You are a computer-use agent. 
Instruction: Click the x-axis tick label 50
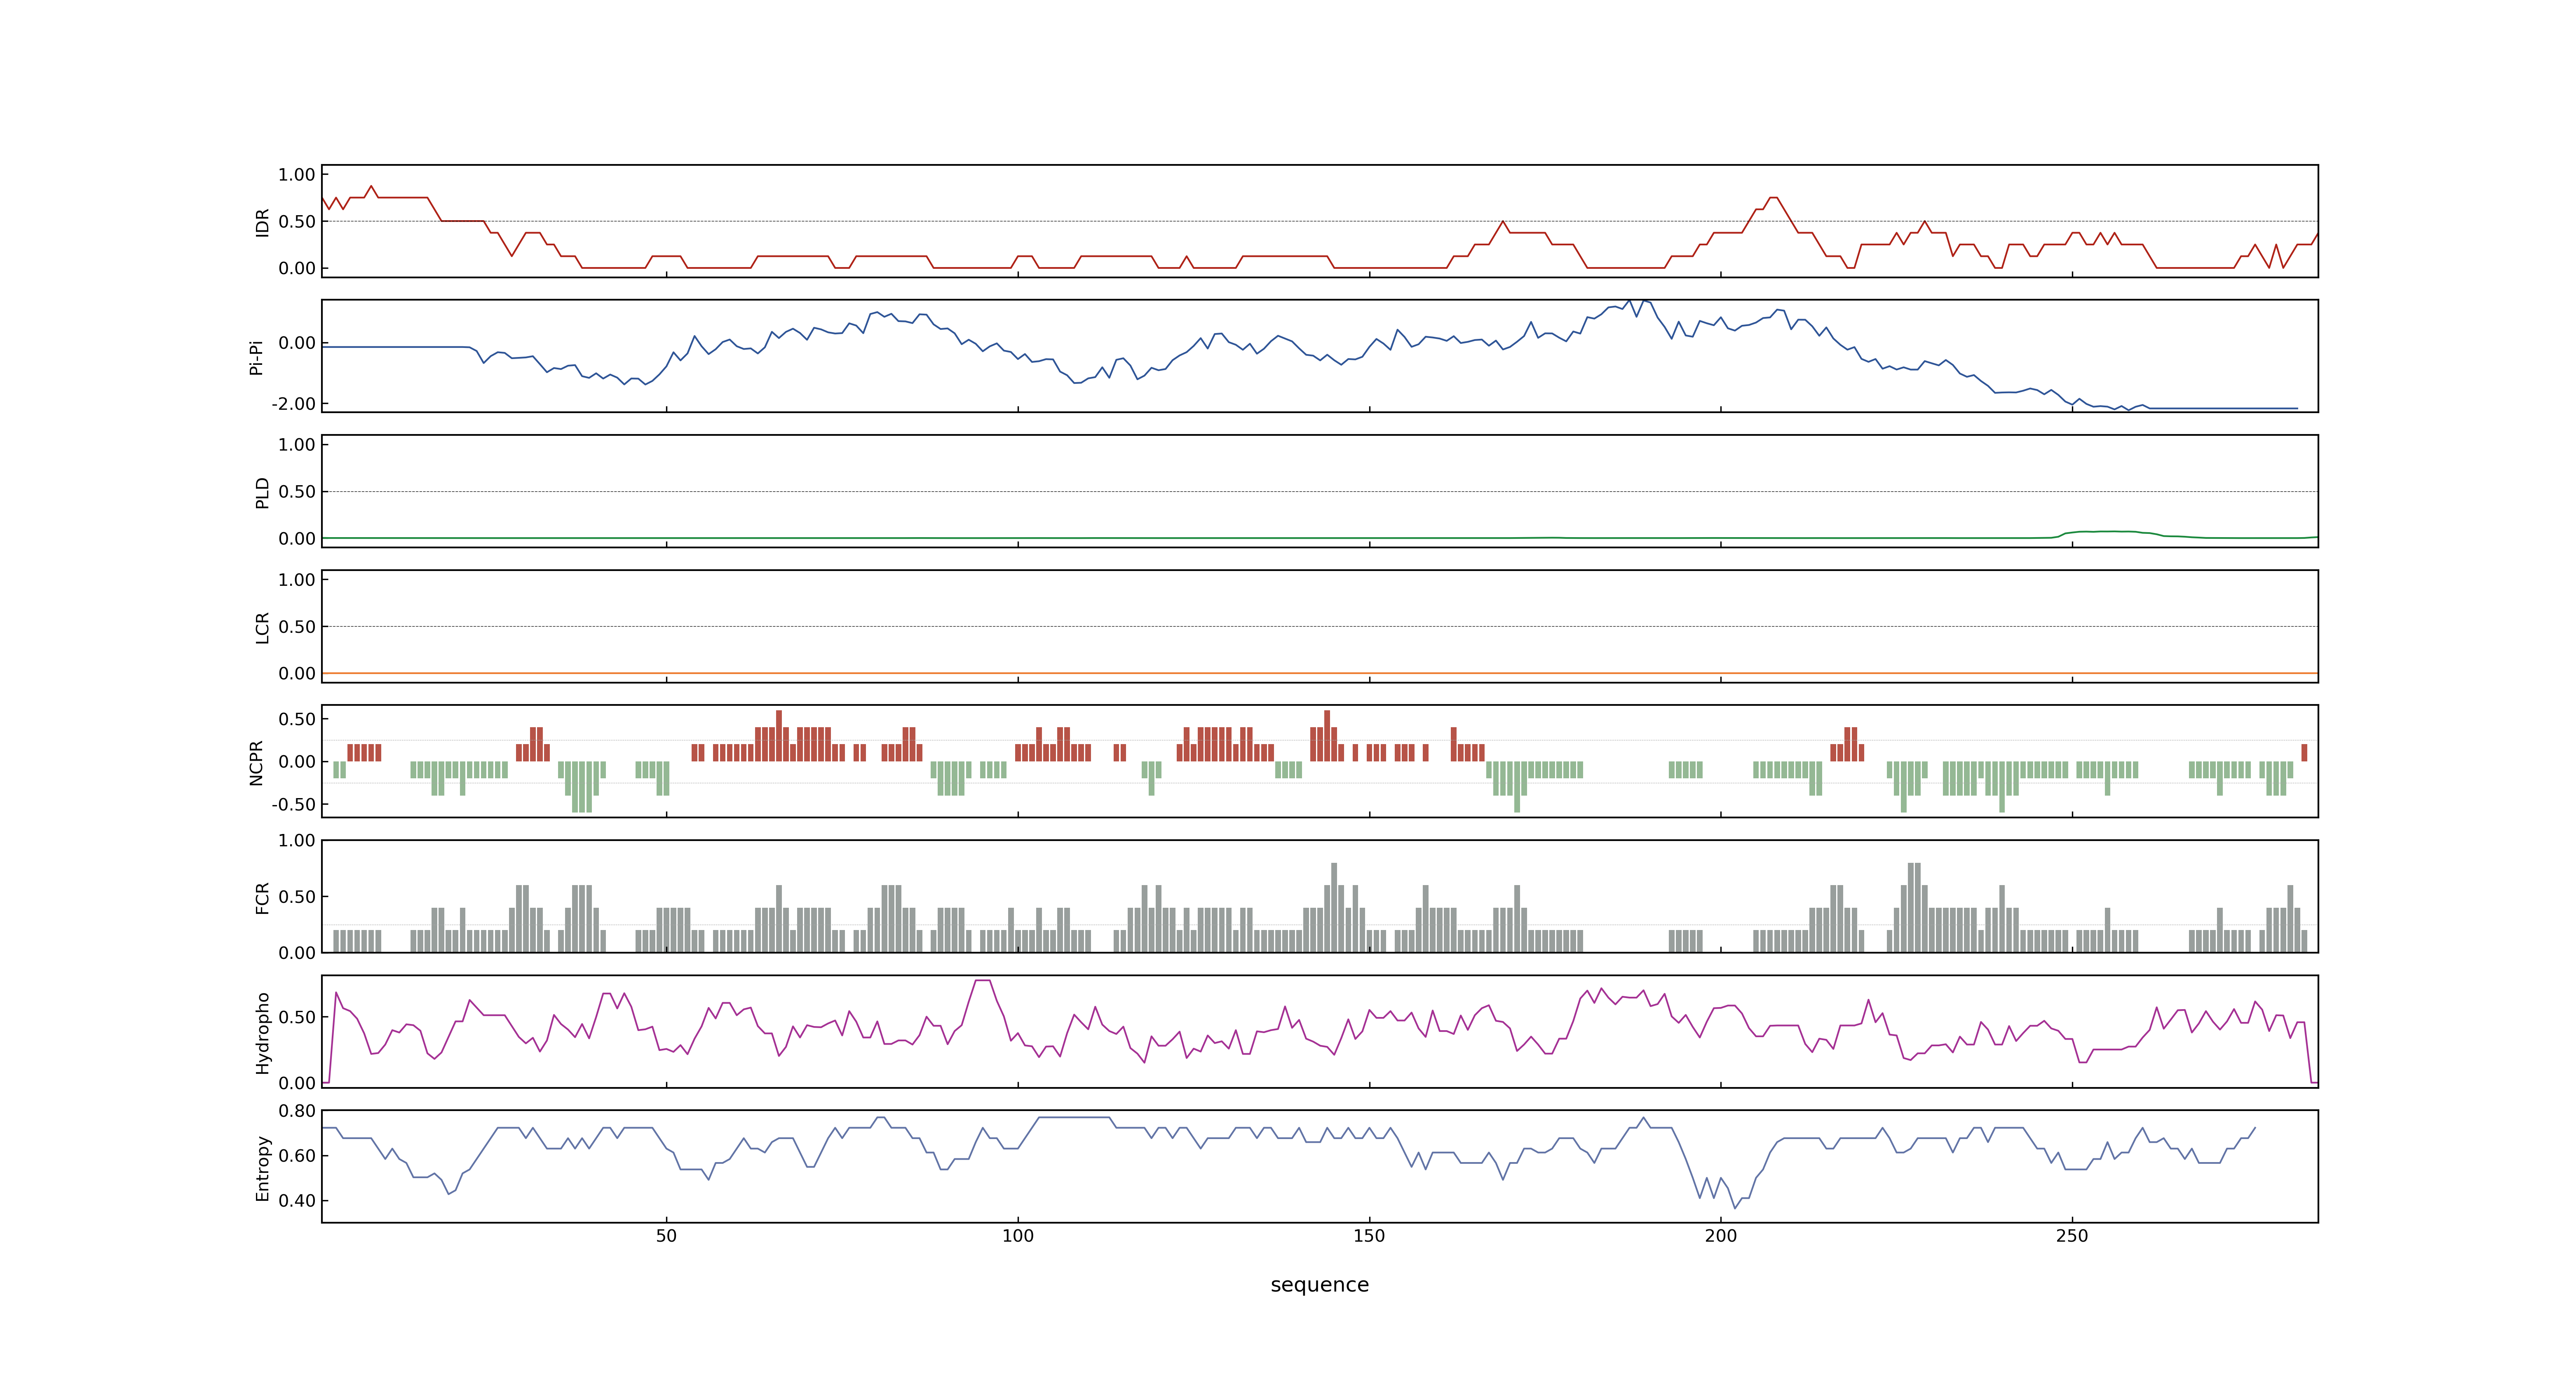pyautogui.click(x=666, y=1236)
